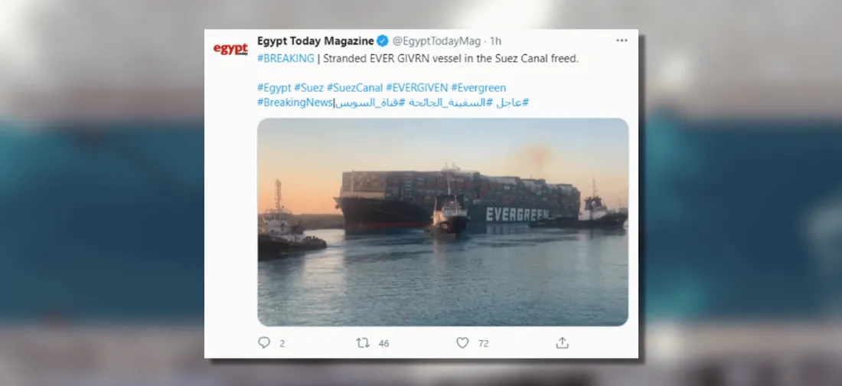842x386 pixels.
Task: Open the #SuezCanal hashtag
Action: click(x=354, y=87)
